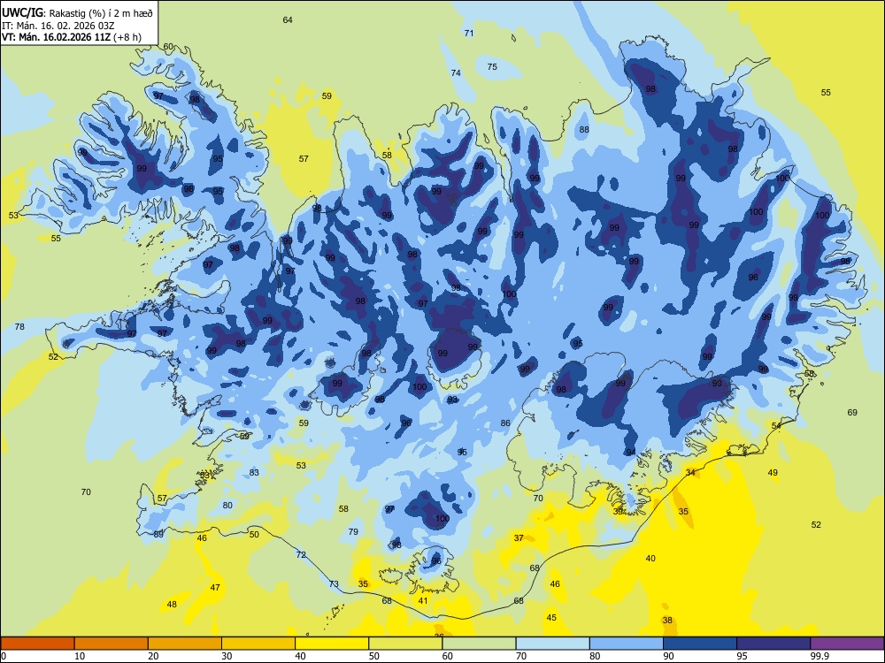Click the map value "34"

point(690,472)
